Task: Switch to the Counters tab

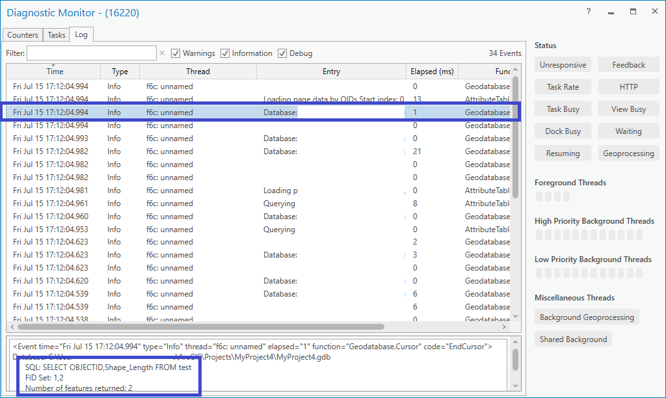Action: (22, 34)
